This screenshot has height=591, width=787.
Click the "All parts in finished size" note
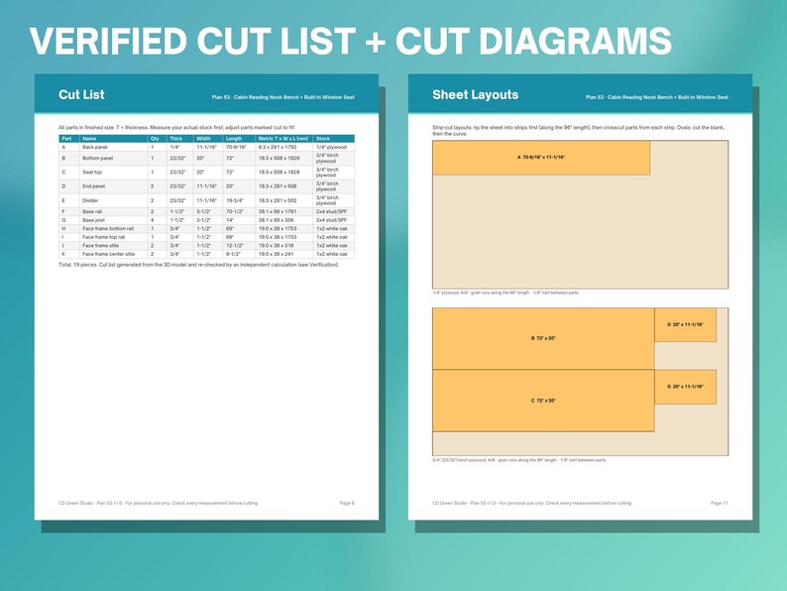click(177, 128)
